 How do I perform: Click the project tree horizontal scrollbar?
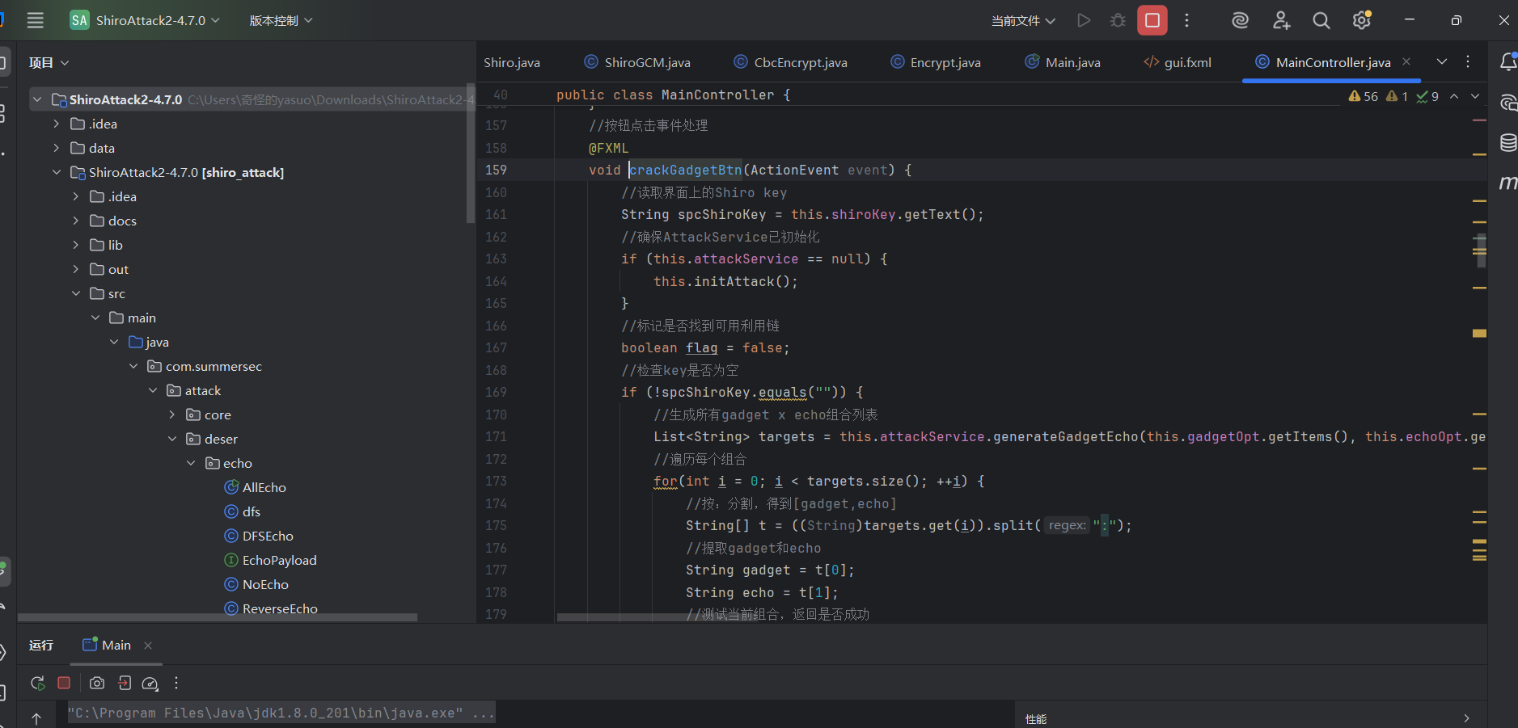click(x=217, y=617)
